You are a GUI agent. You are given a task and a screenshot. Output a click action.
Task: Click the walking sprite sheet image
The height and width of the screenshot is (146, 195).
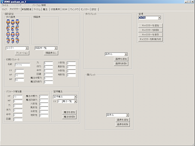point(13,31)
